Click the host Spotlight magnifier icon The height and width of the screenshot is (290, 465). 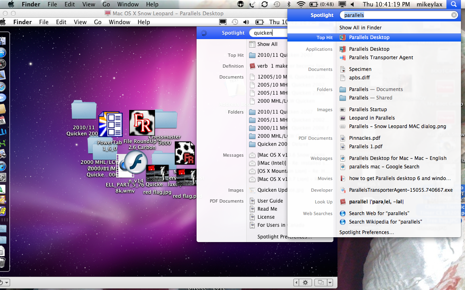[454, 4]
